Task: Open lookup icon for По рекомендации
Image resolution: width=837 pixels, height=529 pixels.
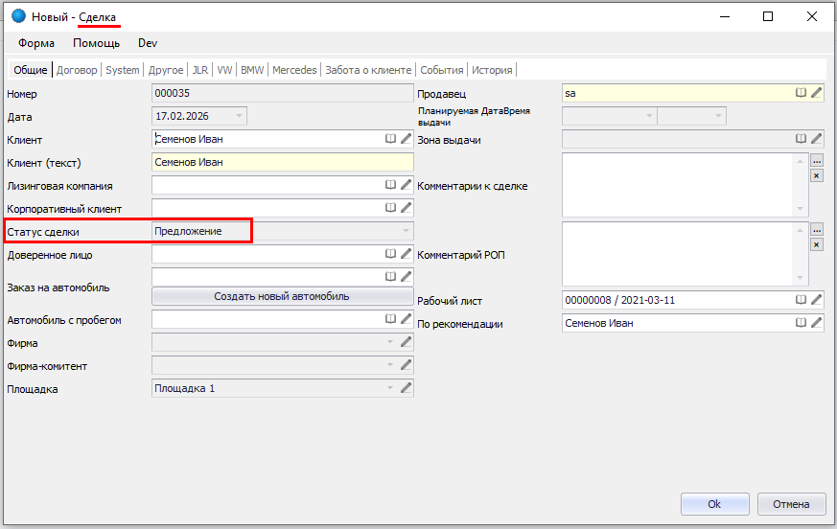Action: (801, 323)
